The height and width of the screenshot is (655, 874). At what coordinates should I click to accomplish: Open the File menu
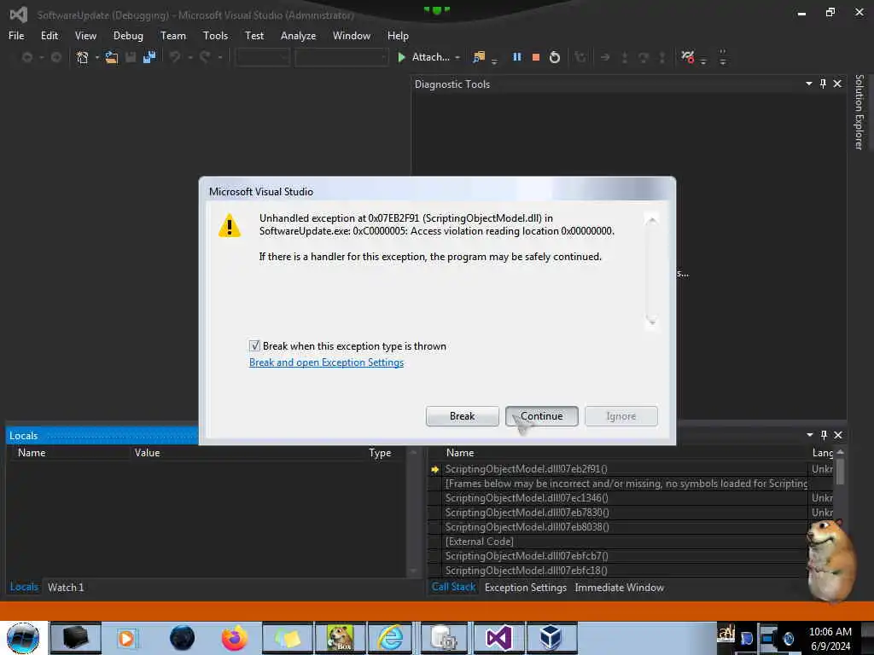(16, 36)
